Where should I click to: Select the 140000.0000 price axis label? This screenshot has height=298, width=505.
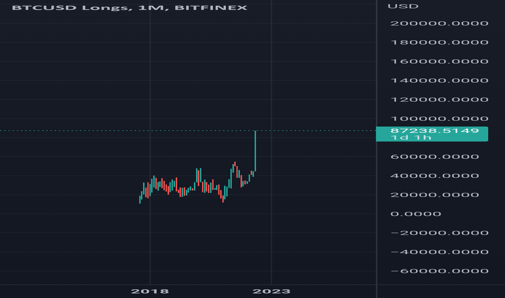(x=439, y=80)
